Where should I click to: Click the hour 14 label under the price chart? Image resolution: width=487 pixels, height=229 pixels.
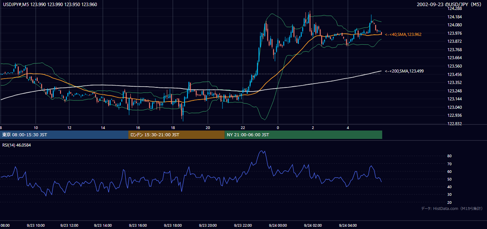pos(103,128)
